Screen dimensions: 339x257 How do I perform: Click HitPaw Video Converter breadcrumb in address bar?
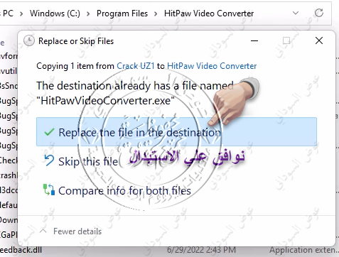[209, 13]
